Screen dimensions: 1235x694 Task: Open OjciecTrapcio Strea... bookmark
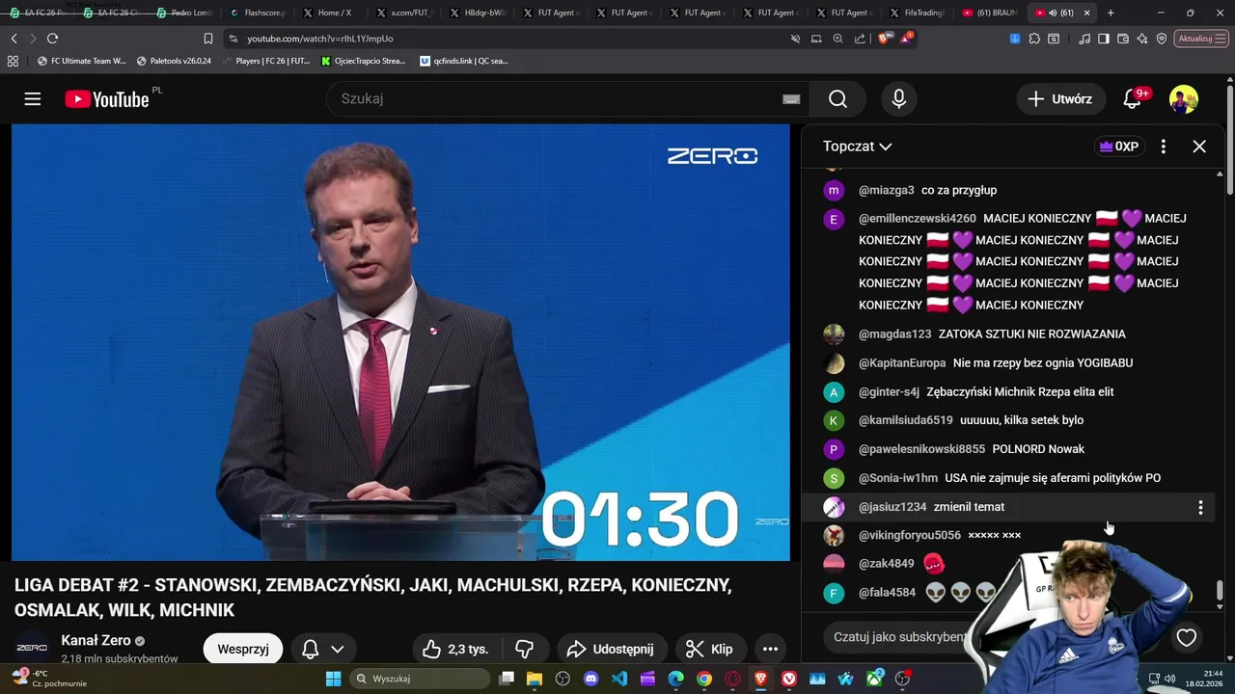click(363, 61)
